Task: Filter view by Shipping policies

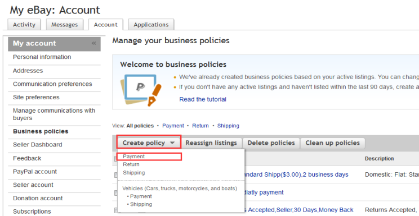Action: coord(228,126)
